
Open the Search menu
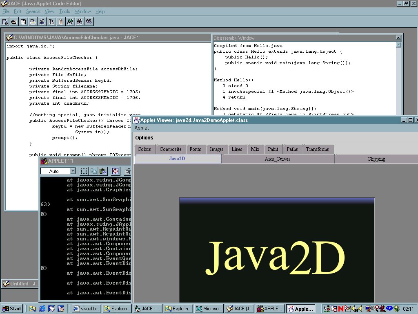33,11
